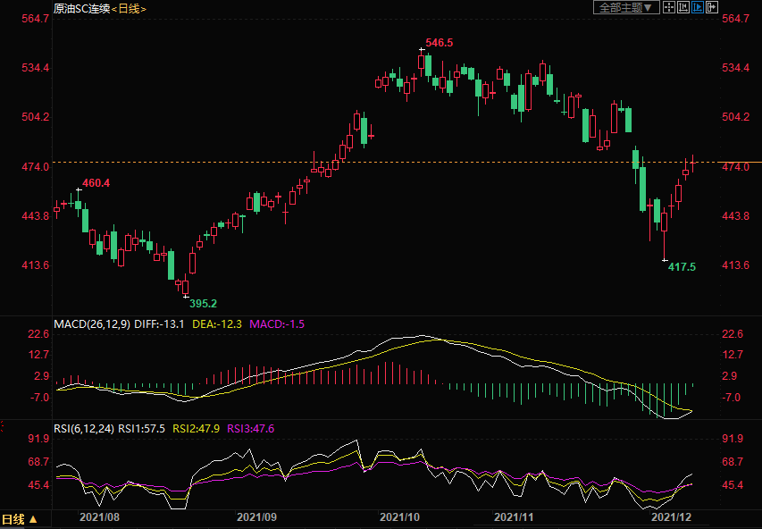Click the crosshair cursor icon
This screenshot has height=529, width=762.
pos(668,7)
